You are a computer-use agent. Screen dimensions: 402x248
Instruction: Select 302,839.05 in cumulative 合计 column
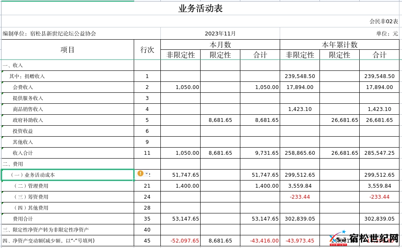[379, 219]
